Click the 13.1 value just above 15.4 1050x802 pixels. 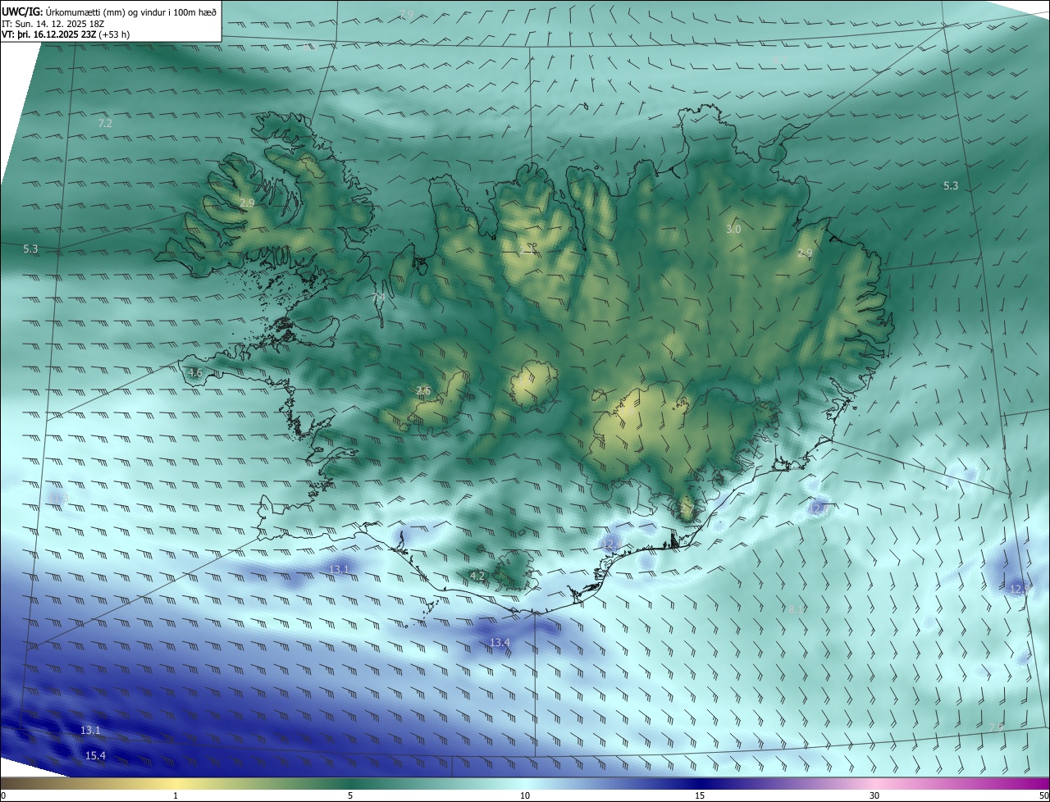[90, 730]
